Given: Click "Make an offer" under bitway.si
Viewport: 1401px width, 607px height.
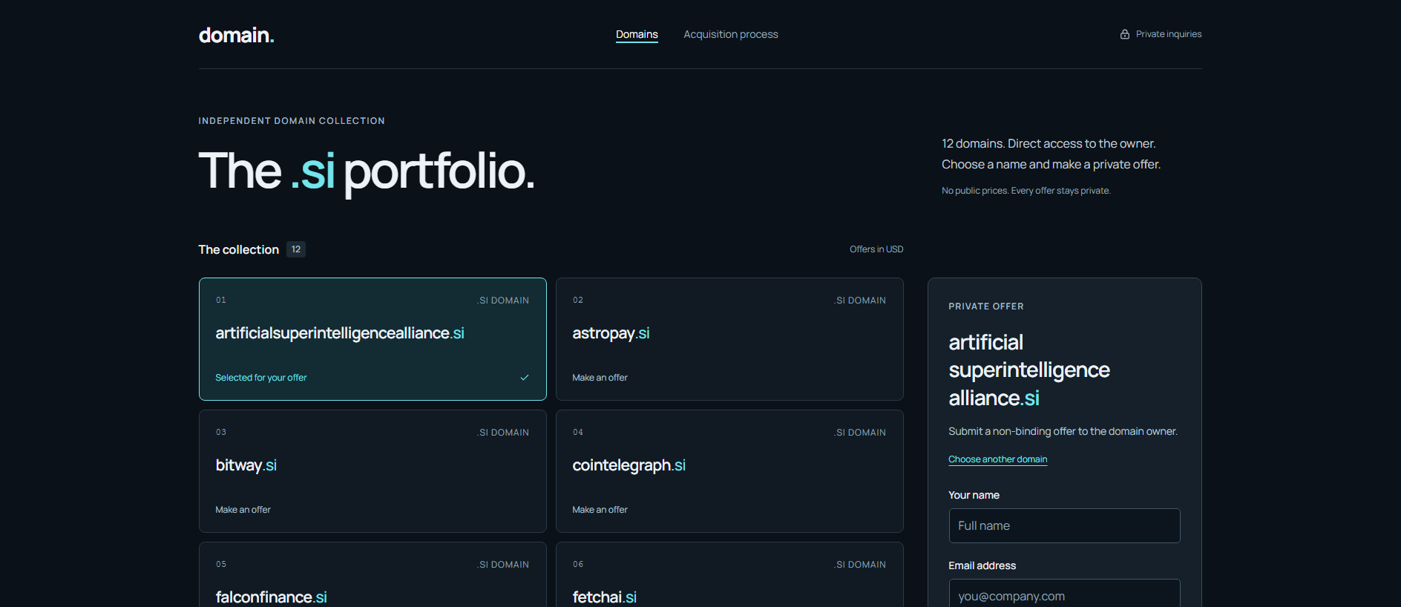Looking at the screenshot, I should tap(243, 510).
